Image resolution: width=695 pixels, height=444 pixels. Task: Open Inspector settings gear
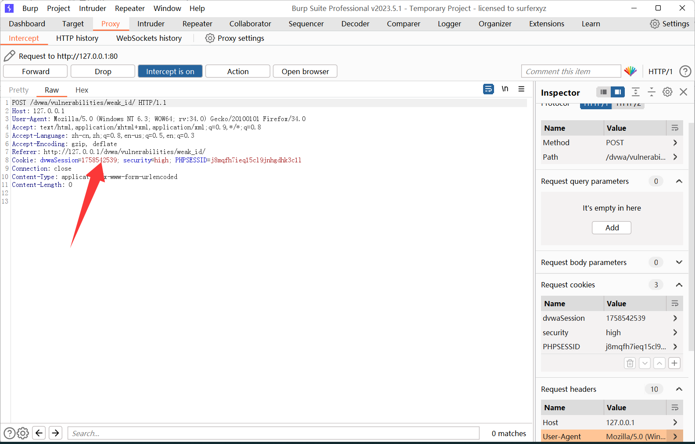coord(667,92)
